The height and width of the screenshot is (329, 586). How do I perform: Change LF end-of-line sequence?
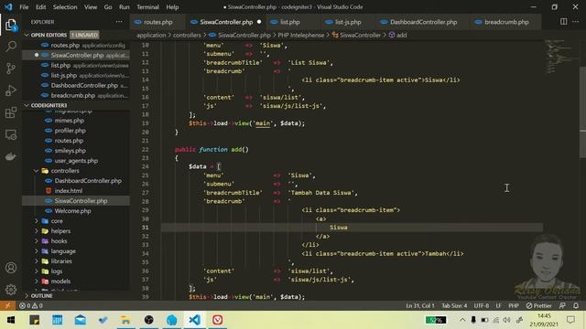pos(498,305)
